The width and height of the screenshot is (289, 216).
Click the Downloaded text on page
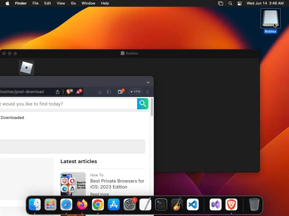[12, 118]
